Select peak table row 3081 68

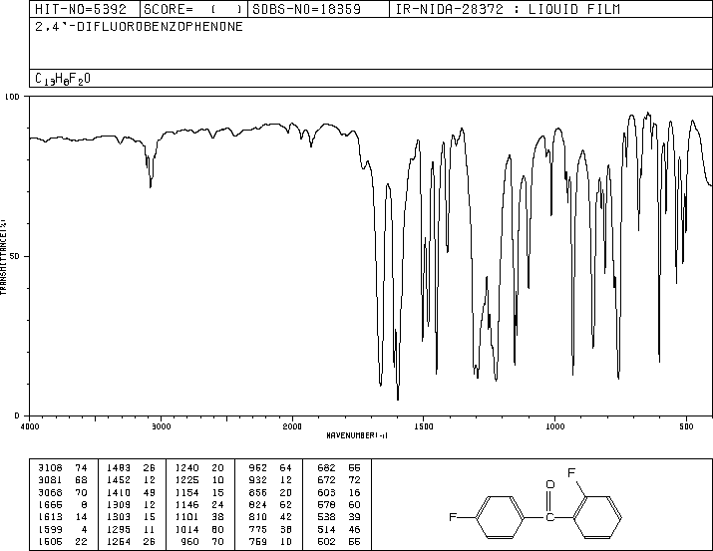click(63, 480)
